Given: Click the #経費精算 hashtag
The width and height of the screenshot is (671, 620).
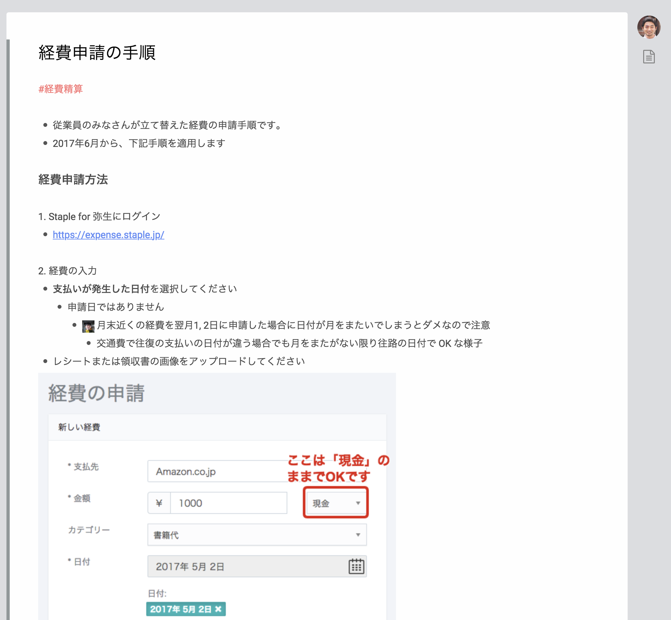Looking at the screenshot, I should coord(61,89).
